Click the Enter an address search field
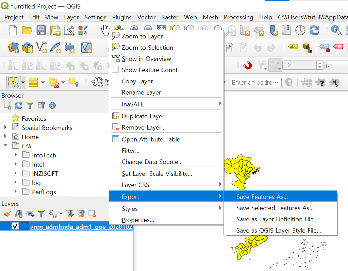 256,83
